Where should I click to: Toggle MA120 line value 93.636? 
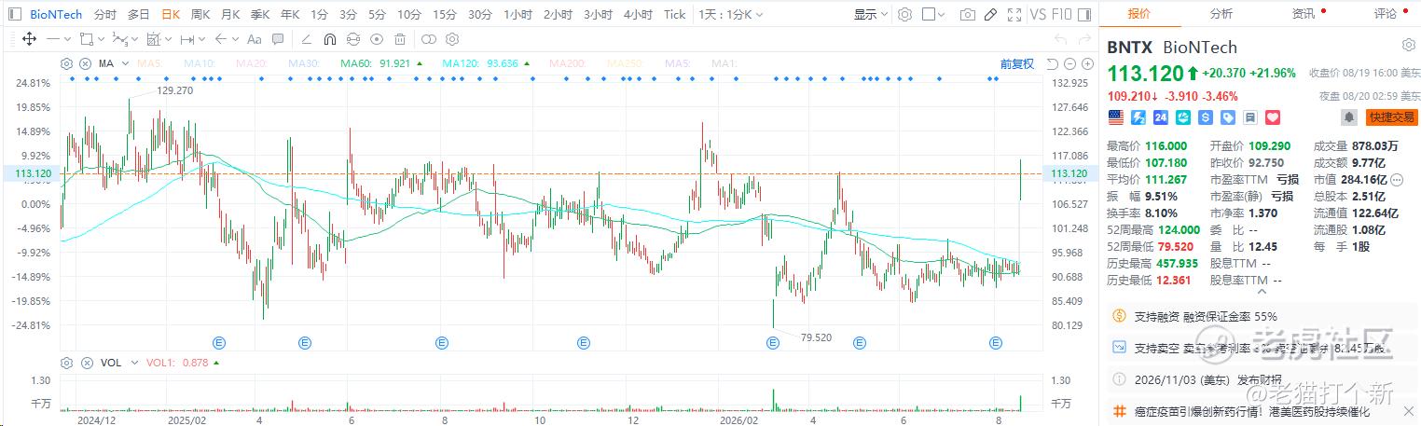[x=480, y=63]
